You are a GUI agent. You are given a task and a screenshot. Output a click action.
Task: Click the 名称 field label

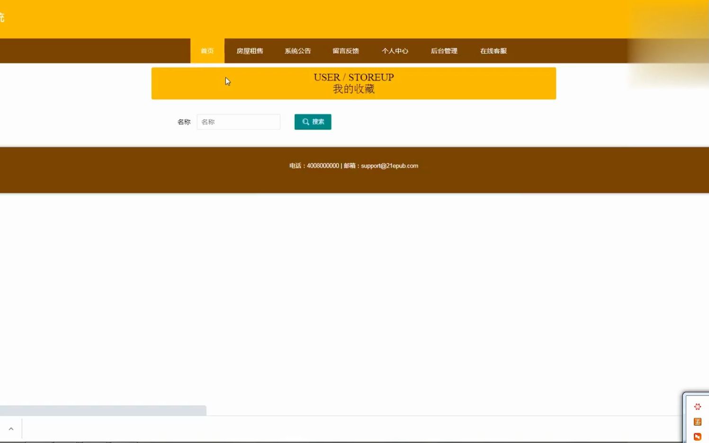point(184,122)
